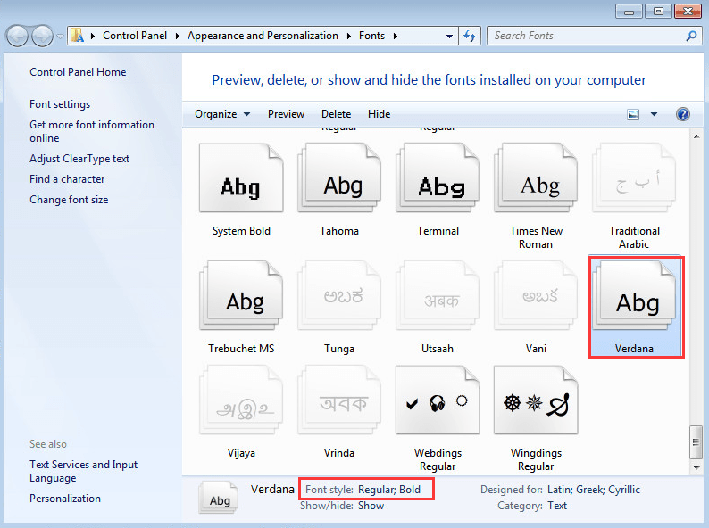Click the change view icon
The height and width of the screenshot is (528, 709).
pyautogui.click(x=633, y=114)
